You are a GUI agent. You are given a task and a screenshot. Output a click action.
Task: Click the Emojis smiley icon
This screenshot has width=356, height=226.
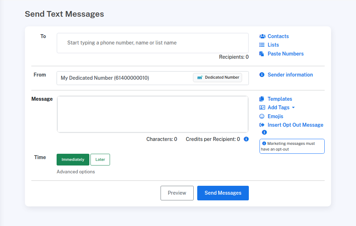pos(262,116)
